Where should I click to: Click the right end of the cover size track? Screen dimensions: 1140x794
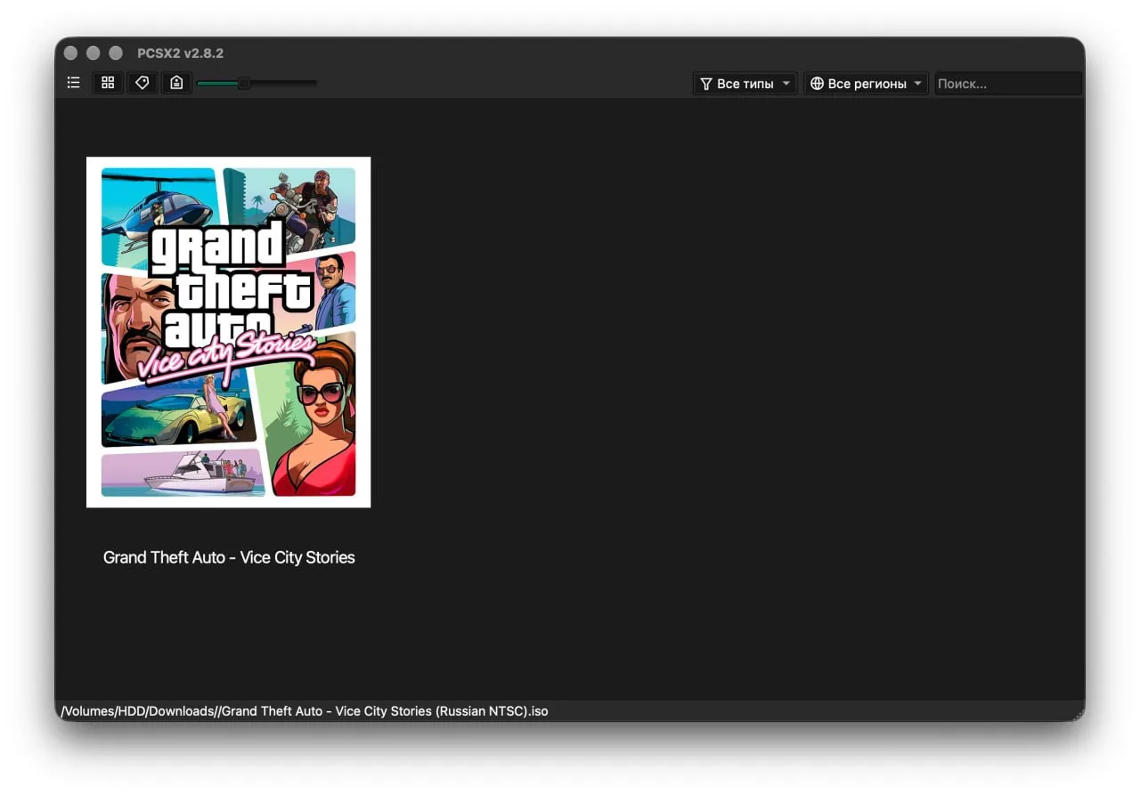pyautogui.click(x=313, y=84)
